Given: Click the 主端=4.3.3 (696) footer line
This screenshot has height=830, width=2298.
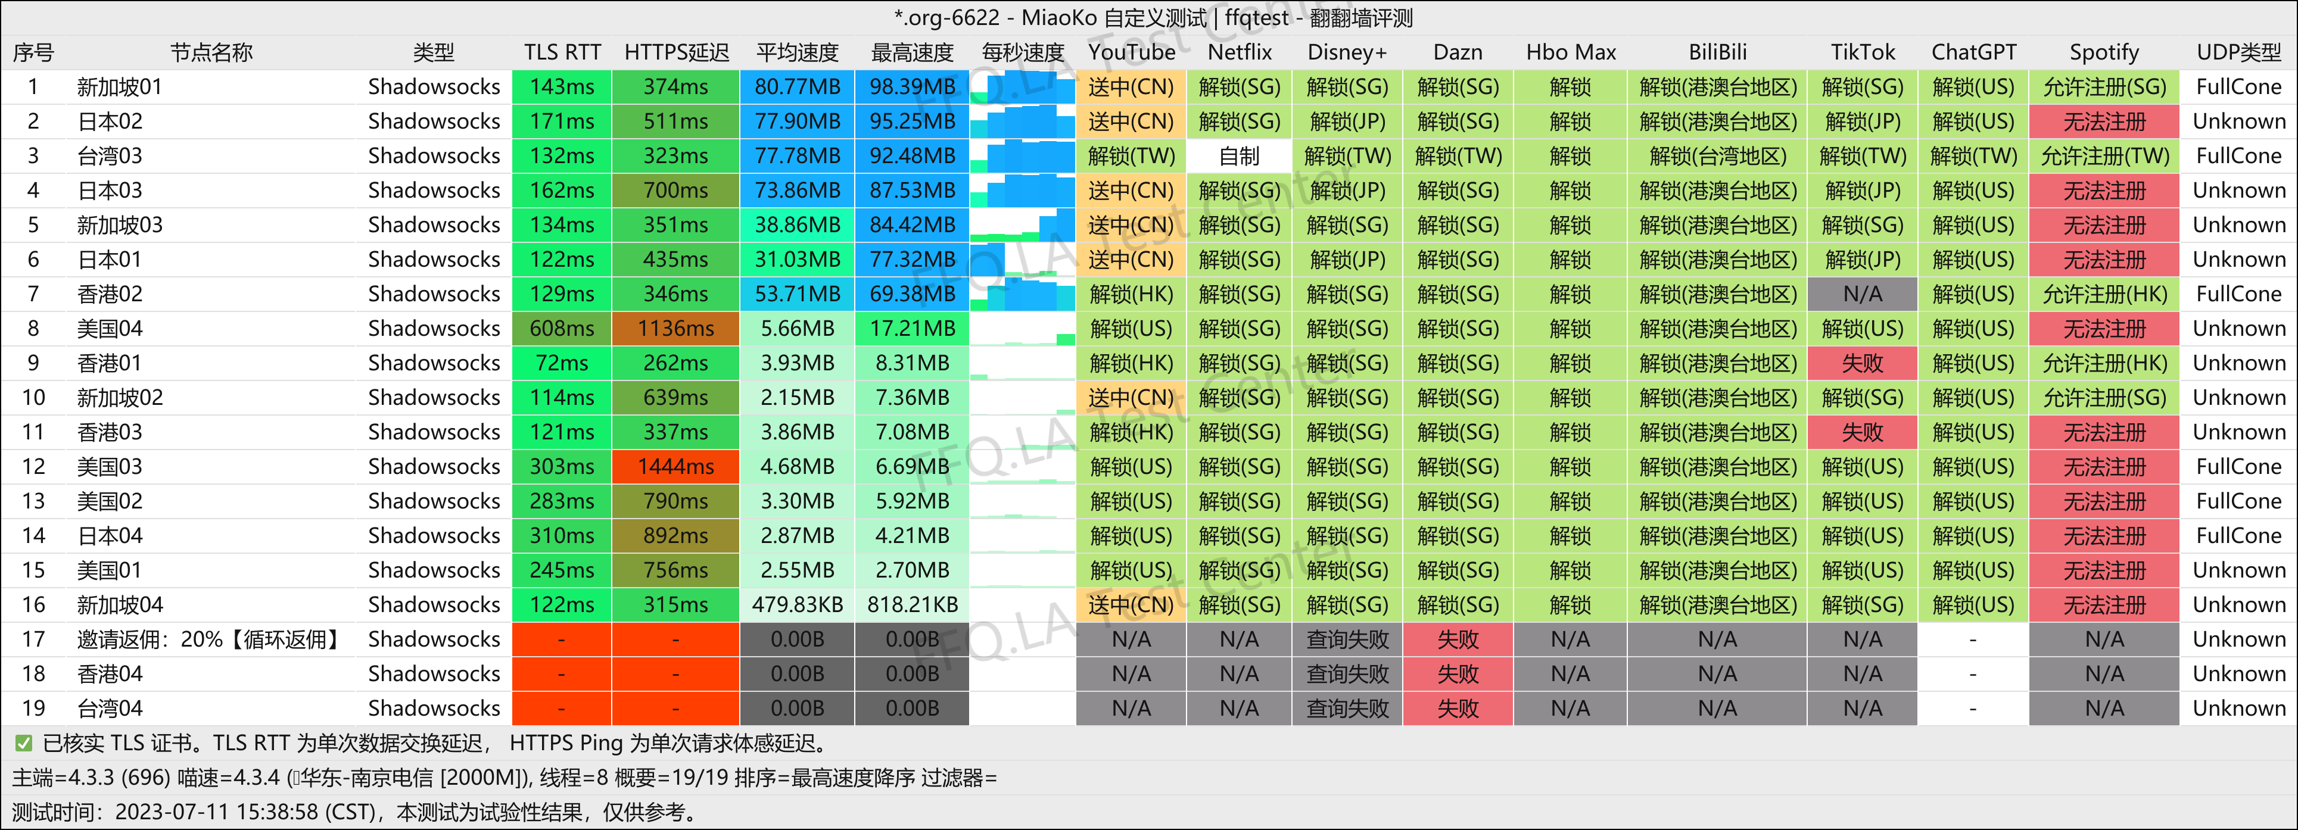Looking at the screenshot, I should (504, 778).
